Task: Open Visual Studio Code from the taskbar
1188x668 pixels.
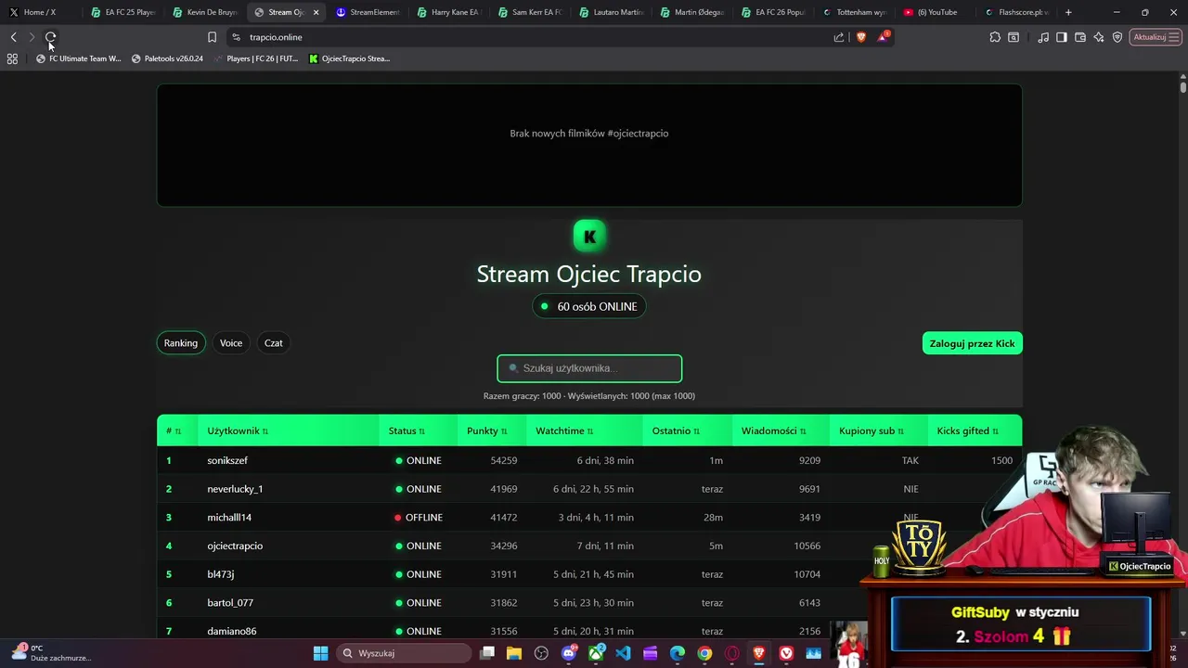Action: click(x=623, y=653)
